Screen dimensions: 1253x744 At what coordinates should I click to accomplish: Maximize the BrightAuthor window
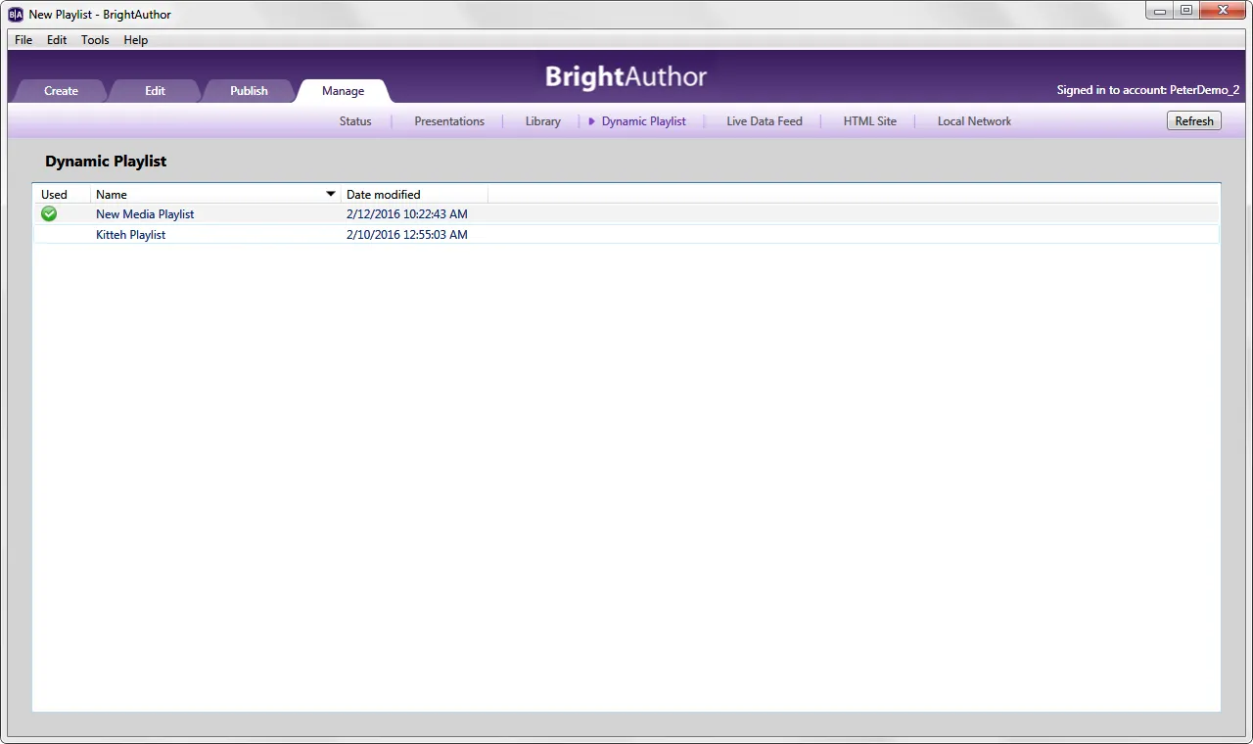(x=1186, y=11)
